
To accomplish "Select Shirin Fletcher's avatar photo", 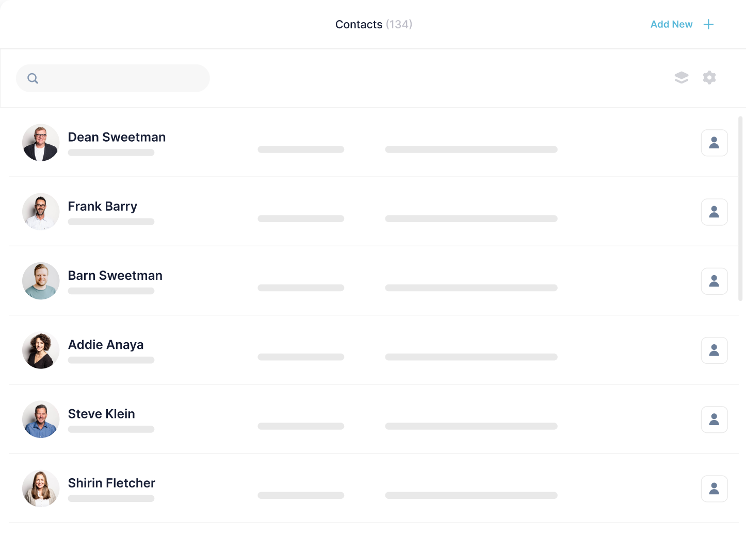I will click(41, 489).
